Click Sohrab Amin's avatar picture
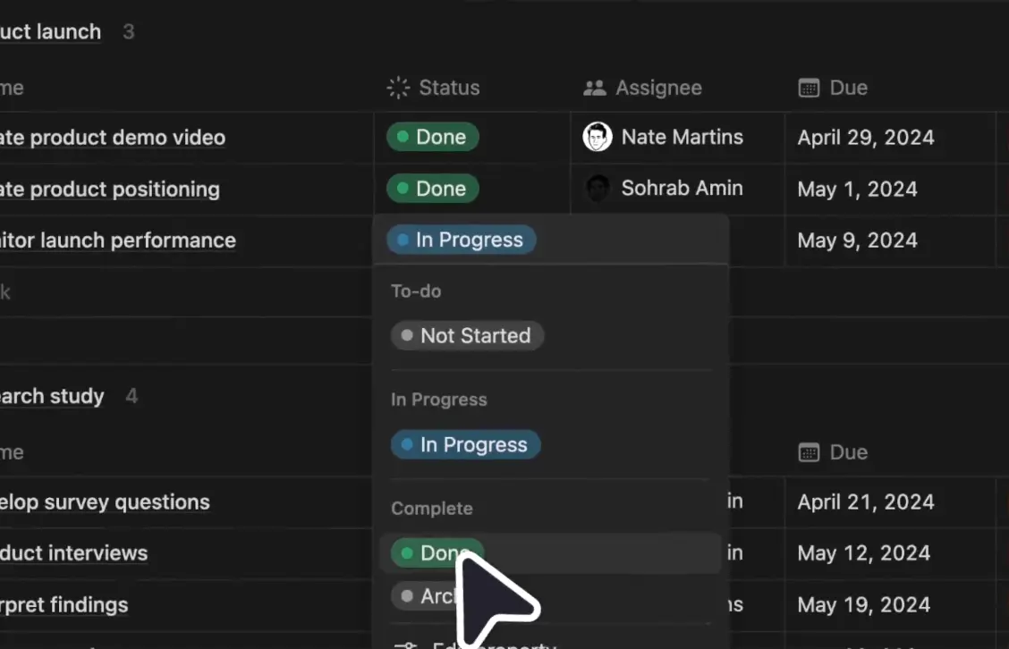The width and height of the screenshot is (1009, 649). pos(597,189)
